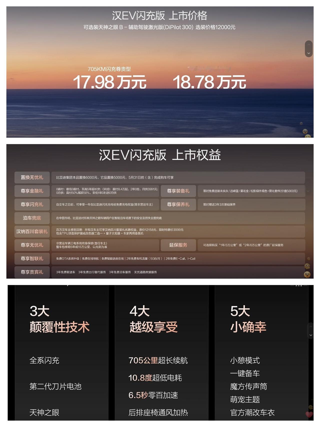The height and width of the screenshot is (427, 320).
Task: Click the 萌宠主题 item
Action: click(245, 399)
